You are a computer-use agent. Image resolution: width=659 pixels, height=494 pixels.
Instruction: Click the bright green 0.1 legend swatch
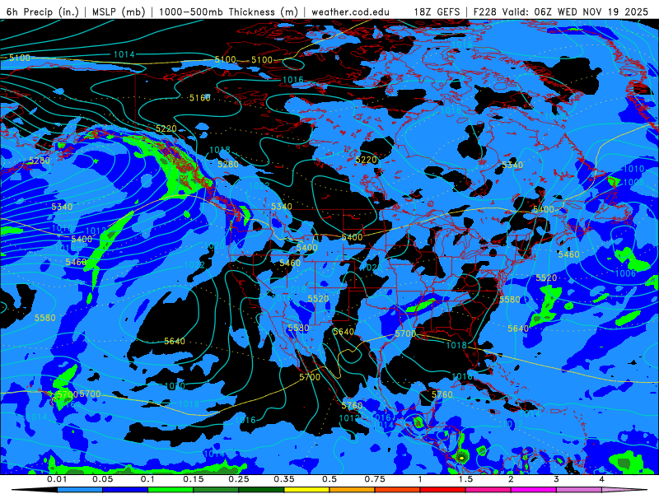click(171, 490)
